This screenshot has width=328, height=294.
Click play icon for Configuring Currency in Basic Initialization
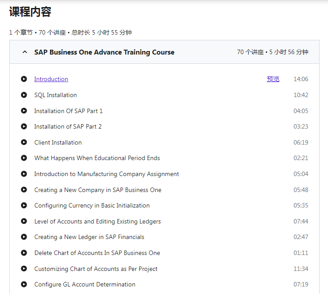(x=24, y=205)
